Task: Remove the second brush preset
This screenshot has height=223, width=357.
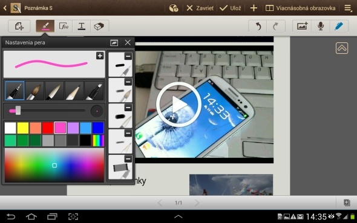Action: point(128,82)
